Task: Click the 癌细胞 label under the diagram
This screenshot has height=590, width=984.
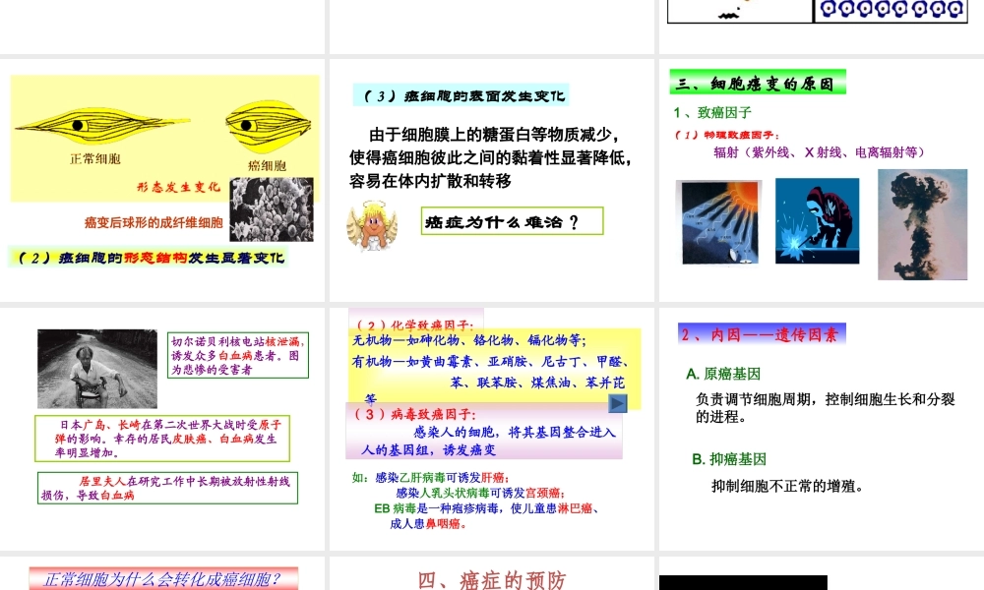Action: 268,166
